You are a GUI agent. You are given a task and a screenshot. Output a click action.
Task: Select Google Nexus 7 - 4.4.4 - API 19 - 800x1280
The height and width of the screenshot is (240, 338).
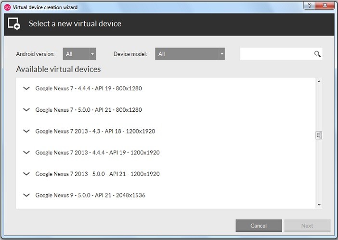[x=89, y=88]
